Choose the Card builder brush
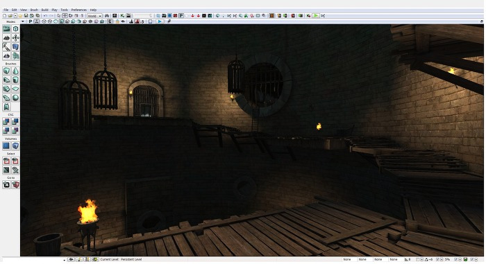 pyautogui.click(x=6, y=107)
